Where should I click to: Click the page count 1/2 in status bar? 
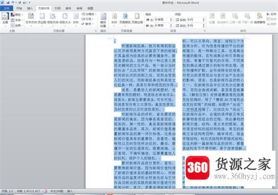[x=7, y=191]
